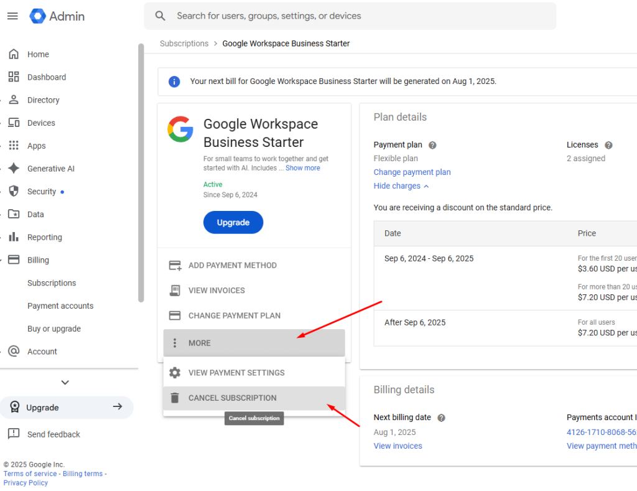The width and height of the screenshot is (637, 491).
Task: Click the View payment methods link
Action: 602,446
